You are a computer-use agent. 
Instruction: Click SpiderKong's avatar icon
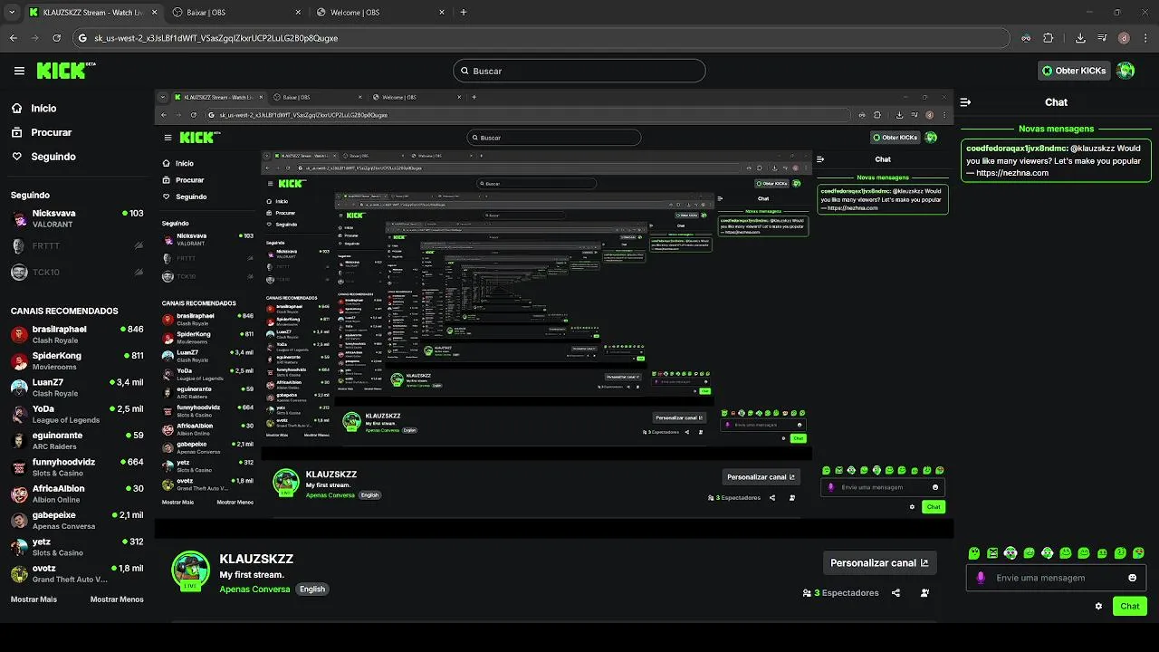point(19,360)
